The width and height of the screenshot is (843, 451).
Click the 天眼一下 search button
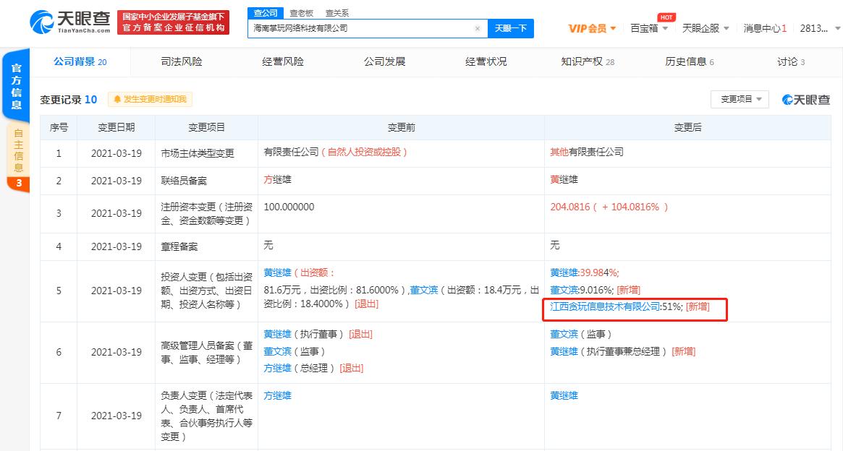tap(510, 28)
